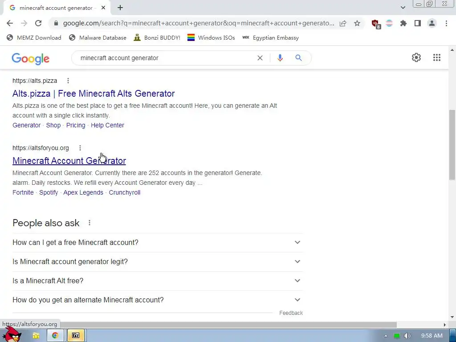Open People also ask options menu
This screenshot has width=456, height=342.
click(x=89, y=223)
